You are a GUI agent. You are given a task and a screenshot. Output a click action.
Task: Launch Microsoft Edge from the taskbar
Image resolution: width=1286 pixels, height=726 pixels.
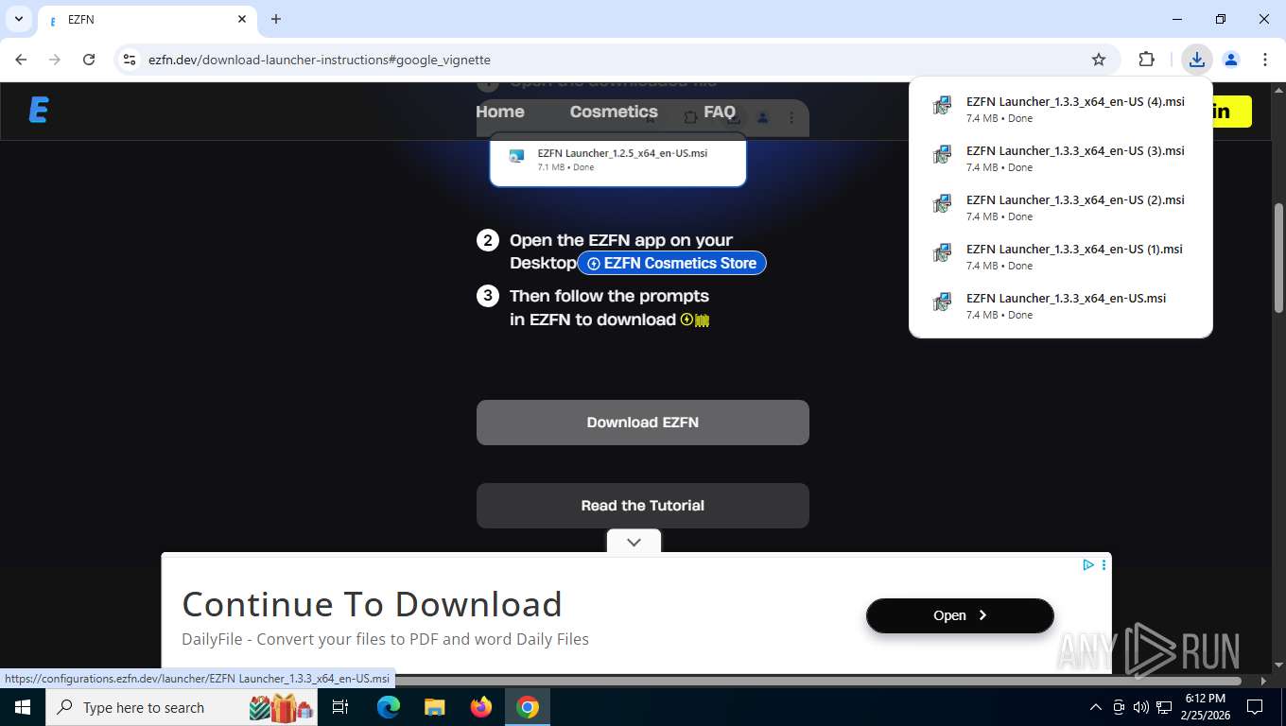[x=389, y=707]
